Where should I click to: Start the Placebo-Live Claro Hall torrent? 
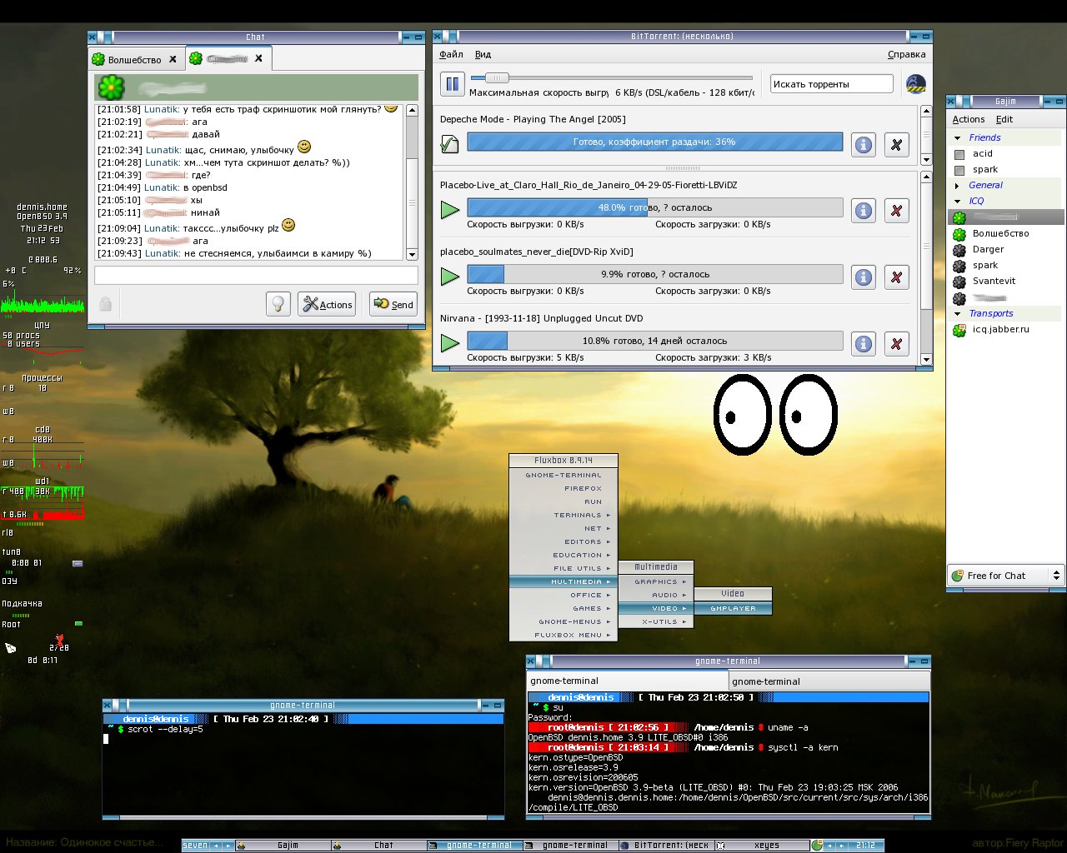[x=450, y=210]
